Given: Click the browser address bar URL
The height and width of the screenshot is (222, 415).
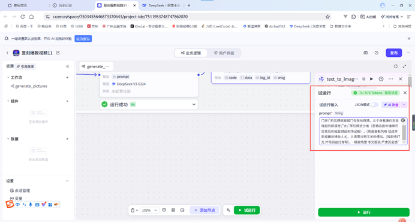Looking at the screenshot, I should coord(121,17).
